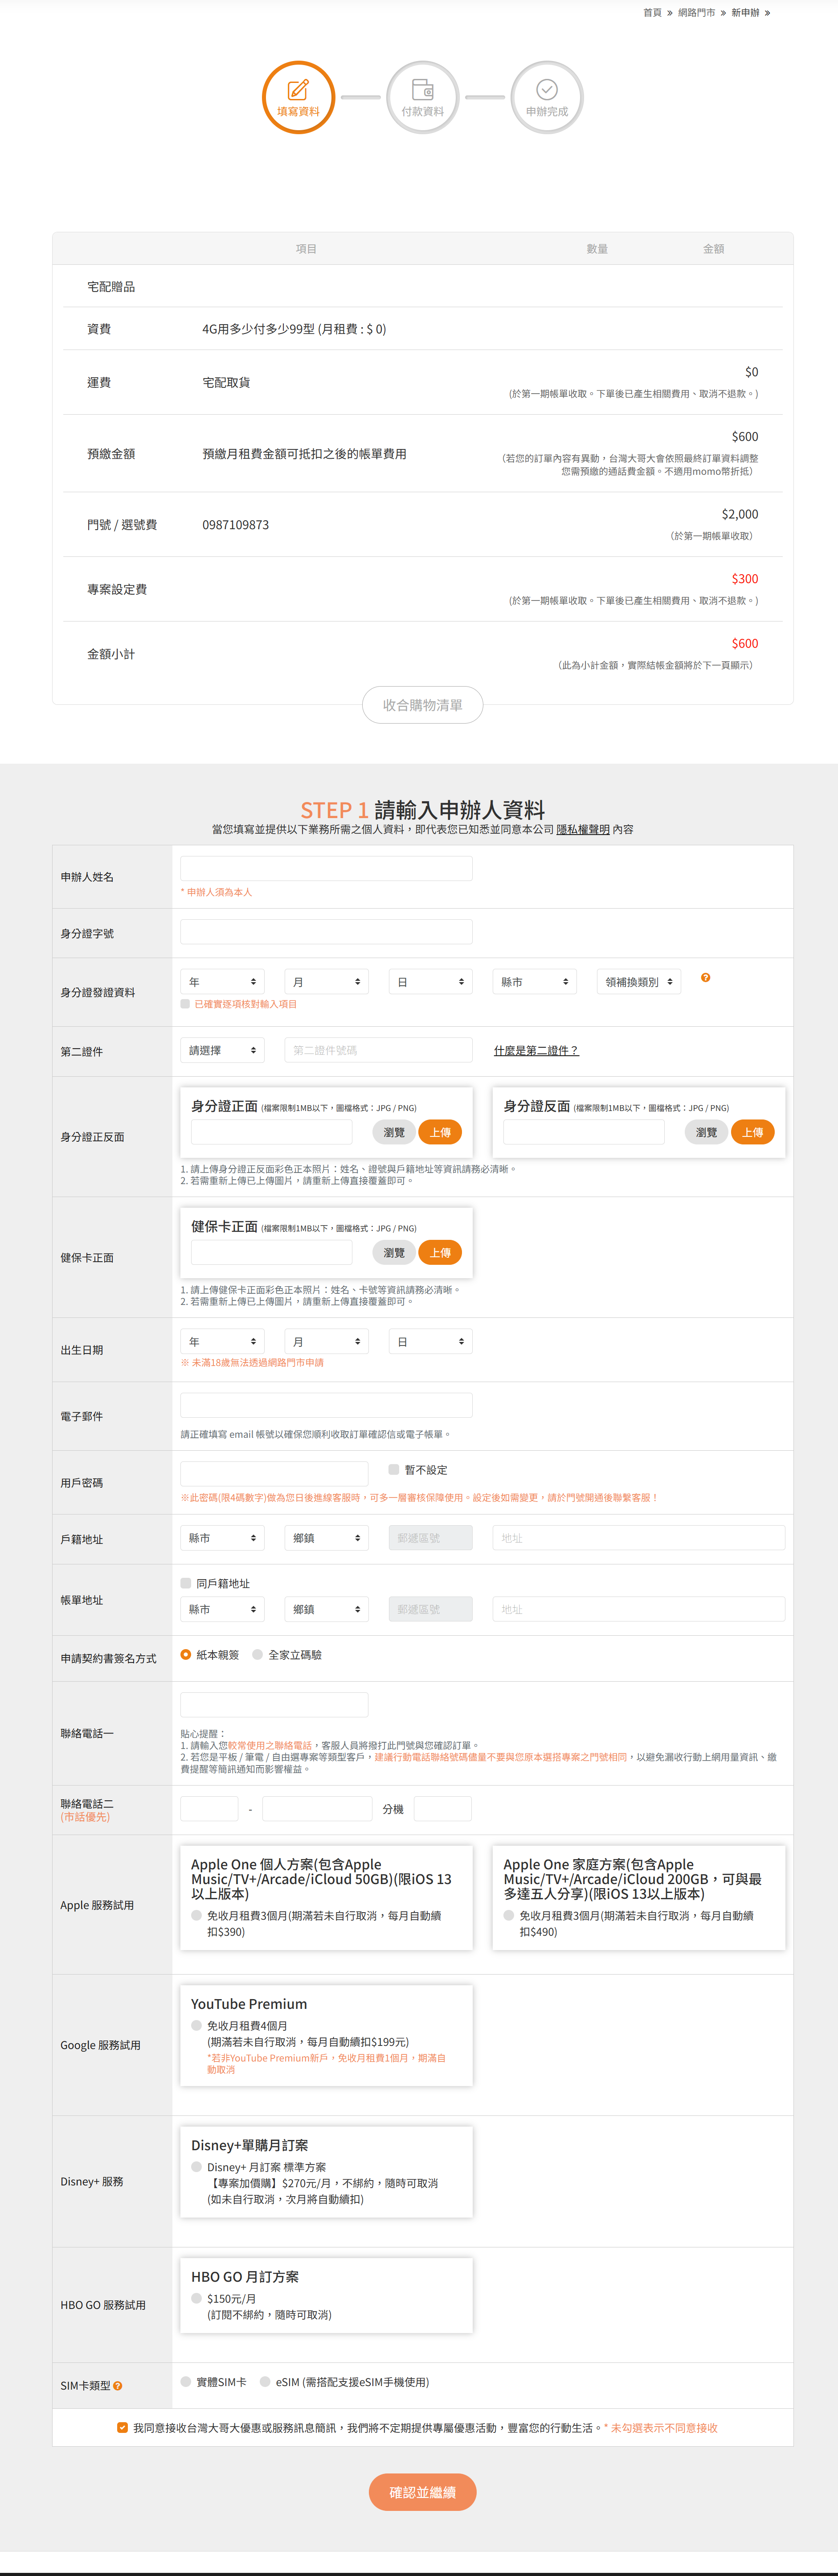The height and width of the screenshot is (2576, 838).
Task: Open the 第二證件 請選擇 dropdown
Action: coord(222,1050)
